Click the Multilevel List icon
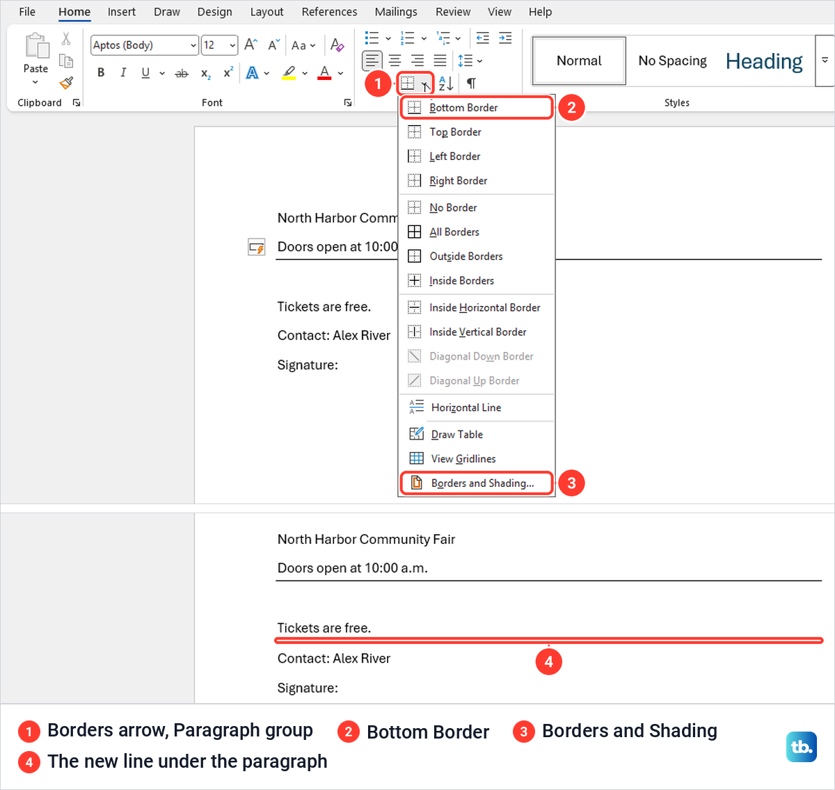The image size is (835, 790). [443, 38]
